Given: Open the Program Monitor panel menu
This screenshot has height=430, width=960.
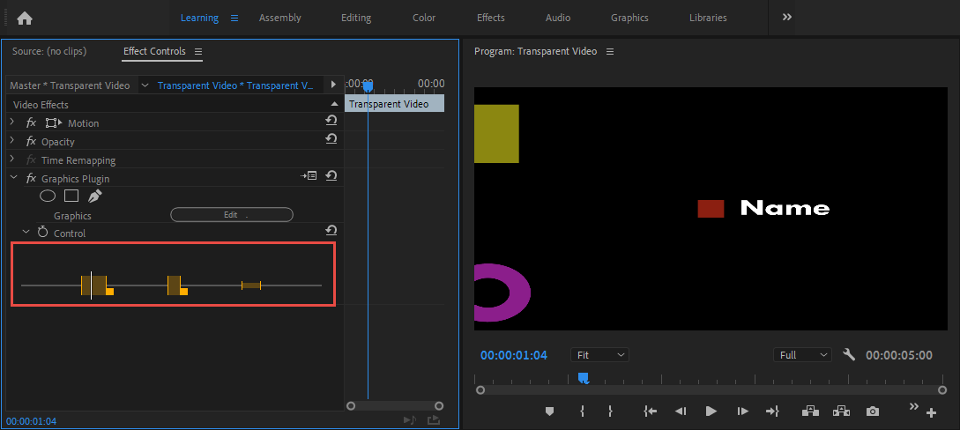Looking at the screenshot, I should (x=610, y=52).
